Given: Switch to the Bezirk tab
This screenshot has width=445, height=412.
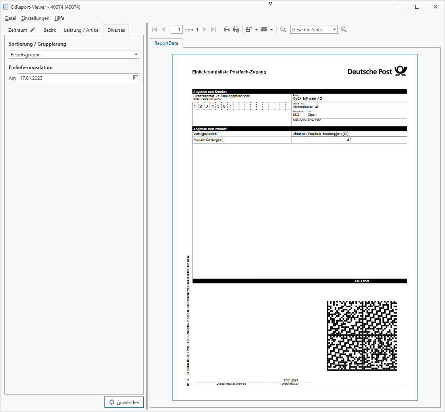Looking at the screenshot, I should pyautogui.click(x=50, y=30).
